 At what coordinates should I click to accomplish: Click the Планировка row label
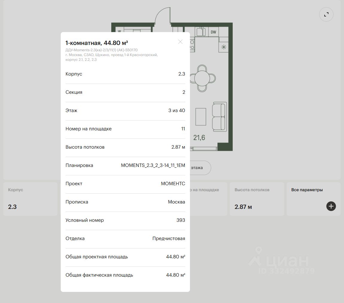click(x=79, y=165)
